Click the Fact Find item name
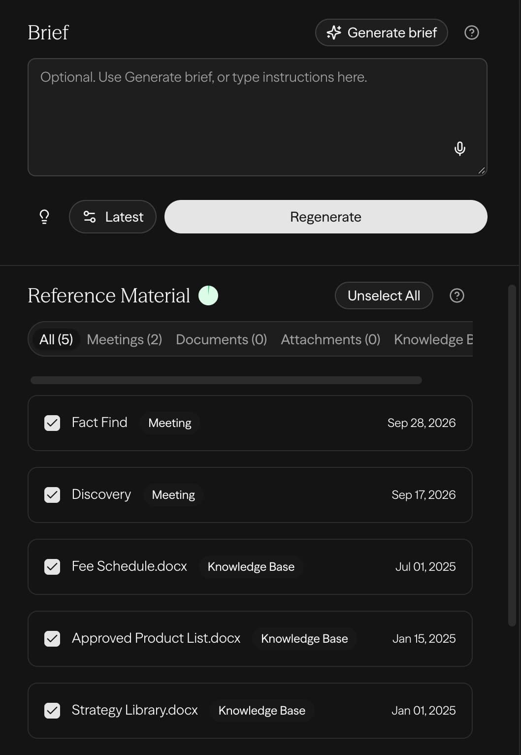This screenshot has height=755, width=521. (x=99, y=423)
